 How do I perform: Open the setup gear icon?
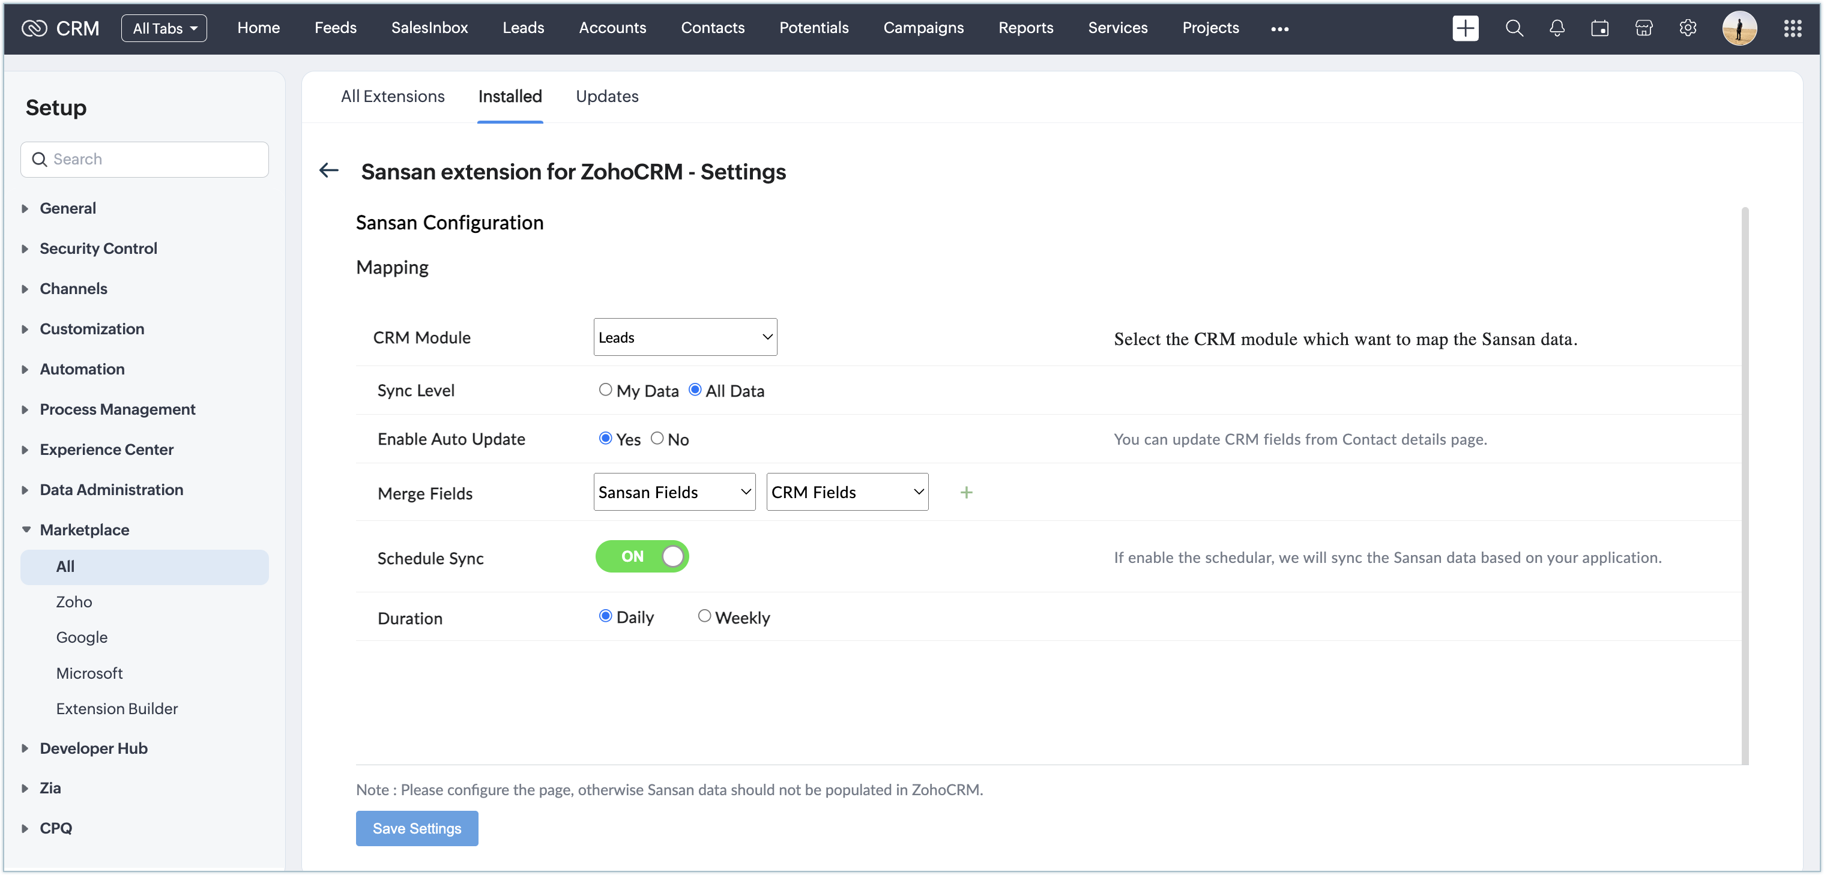click(x=1687, y=28)
